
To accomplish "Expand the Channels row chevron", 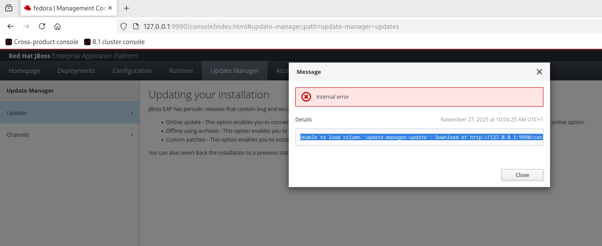I will [131, 135].
